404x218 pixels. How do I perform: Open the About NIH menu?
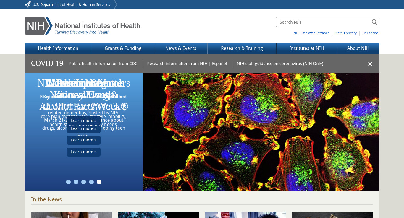click(x=358, y=48)
